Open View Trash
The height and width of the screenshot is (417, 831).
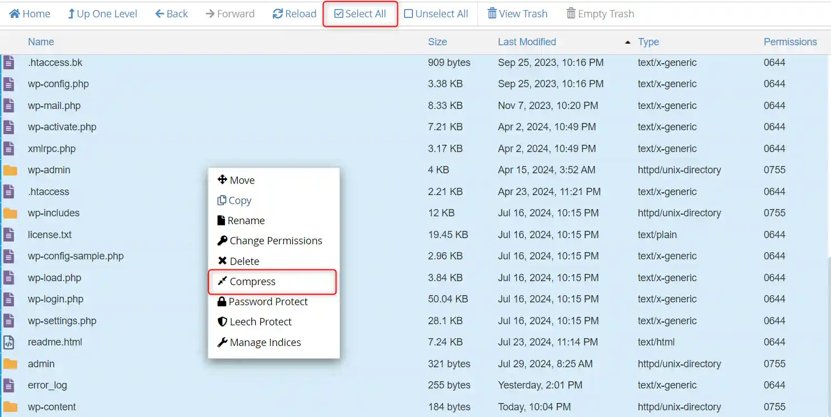[518, 14]
